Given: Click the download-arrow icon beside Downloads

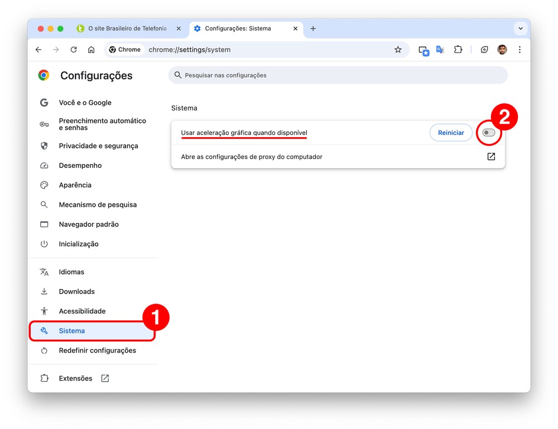Looking at the screenshot, I should tap(44, 291).
